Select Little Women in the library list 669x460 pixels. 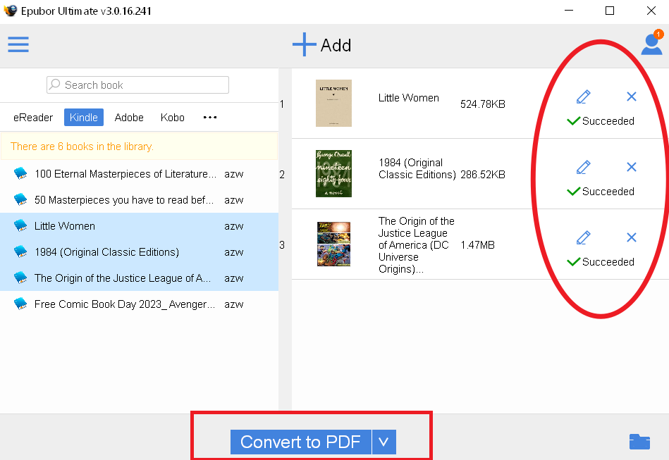pos(139,225)
